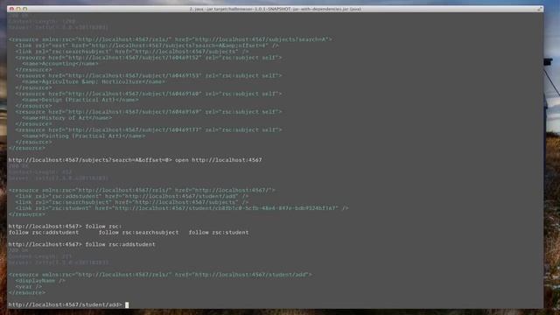Viewport: 560px width, 315px height.
Task: Click the terminal window title text
Action: pos(275,9)
